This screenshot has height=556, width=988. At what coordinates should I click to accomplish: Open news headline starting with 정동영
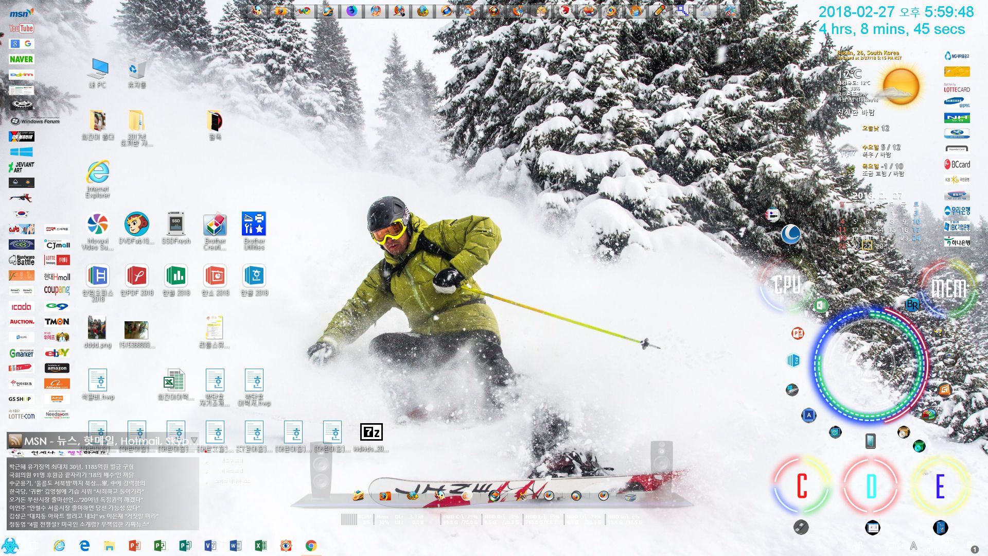[79, 525]
